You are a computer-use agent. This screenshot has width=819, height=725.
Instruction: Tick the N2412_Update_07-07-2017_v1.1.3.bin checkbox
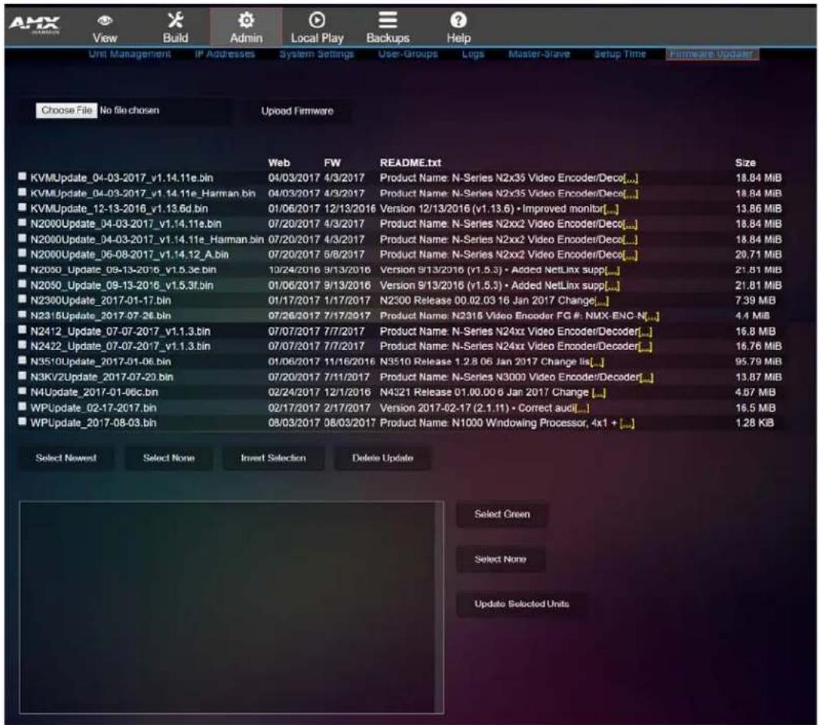pyautogui.click(x=22, y=330)
